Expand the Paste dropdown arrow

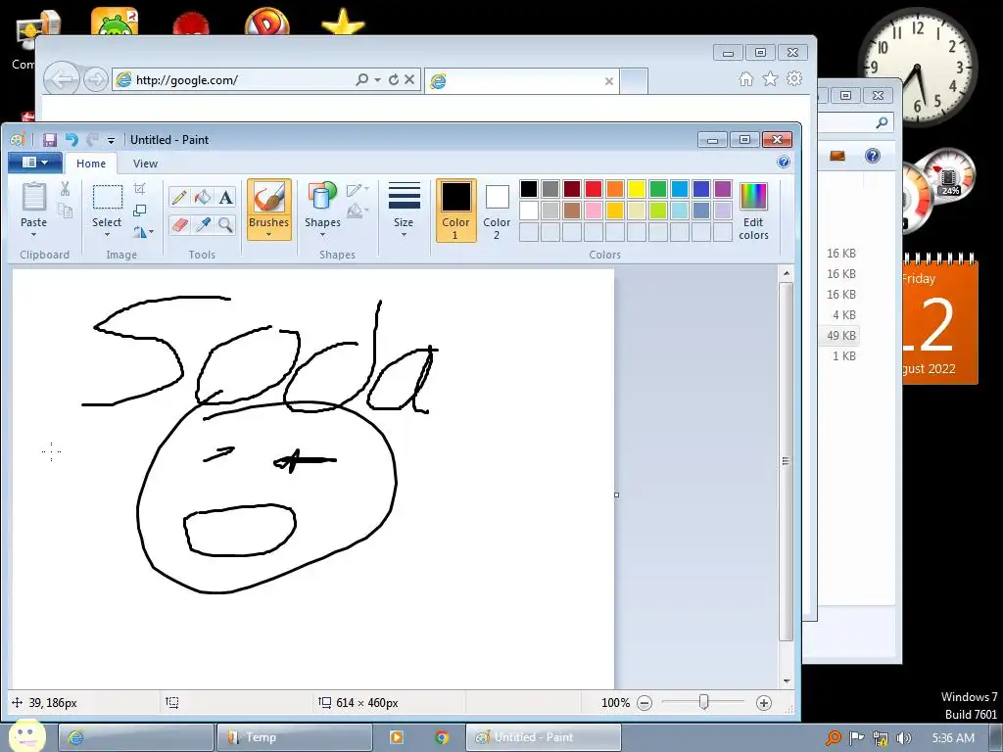point(33,235)
